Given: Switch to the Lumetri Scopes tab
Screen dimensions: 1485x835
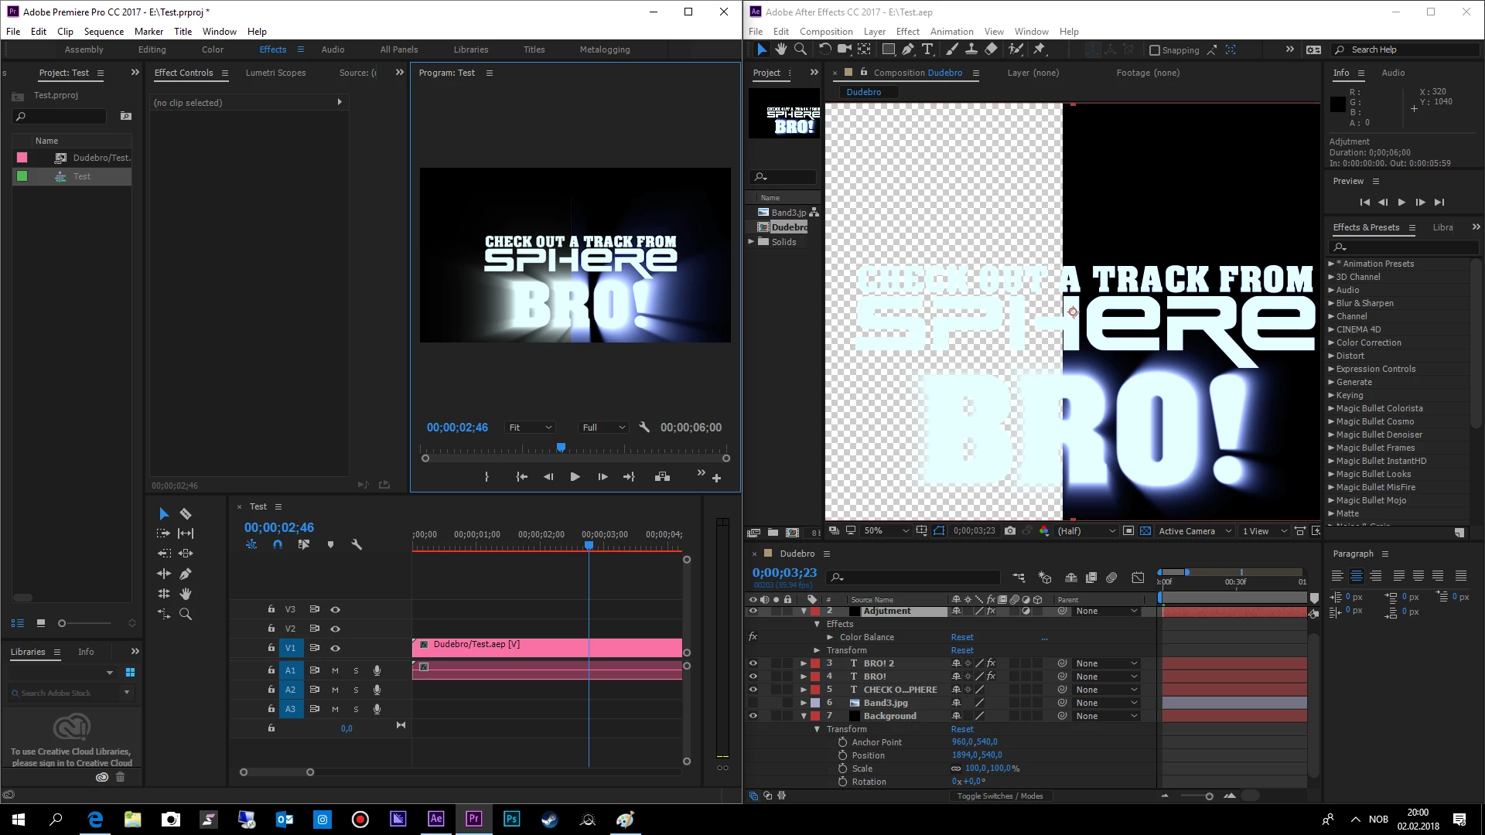Looking at the screenshot, I should coord(275,73).
